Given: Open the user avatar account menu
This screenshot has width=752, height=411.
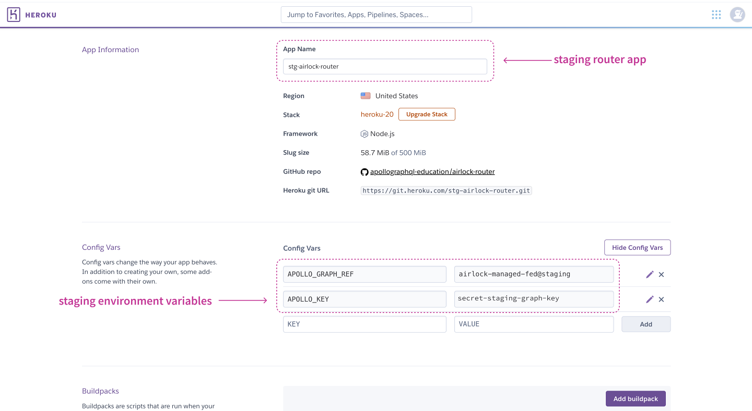Looking at the screenshot, I should (737, 15).
